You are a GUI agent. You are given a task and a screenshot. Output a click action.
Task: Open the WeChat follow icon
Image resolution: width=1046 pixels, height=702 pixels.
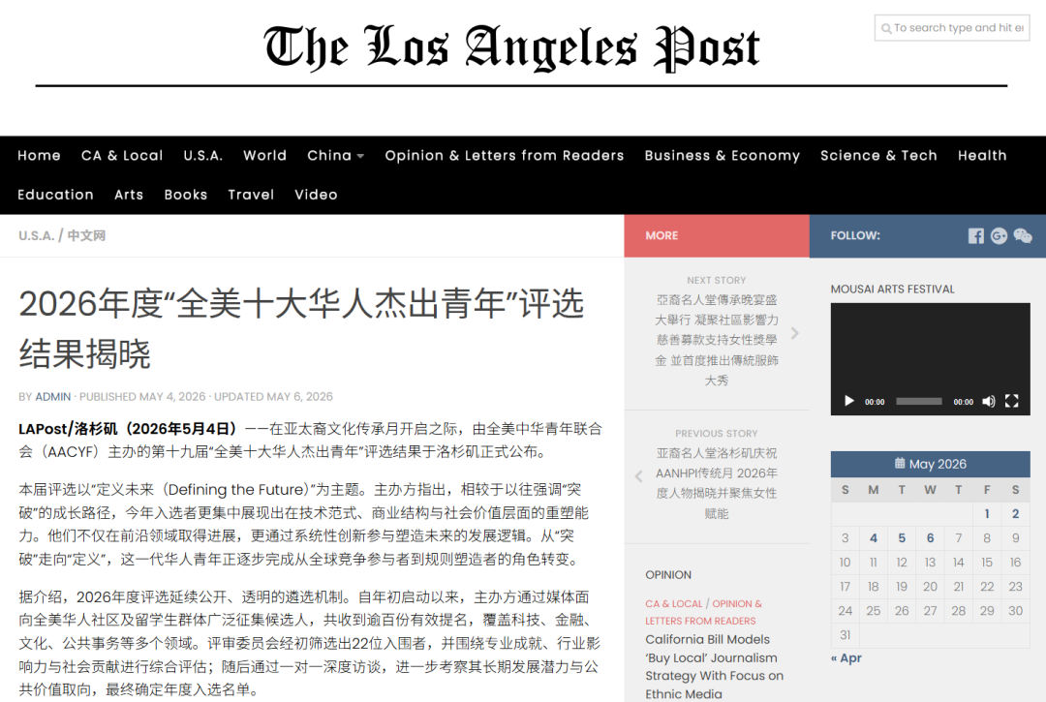click(1023, 236)
